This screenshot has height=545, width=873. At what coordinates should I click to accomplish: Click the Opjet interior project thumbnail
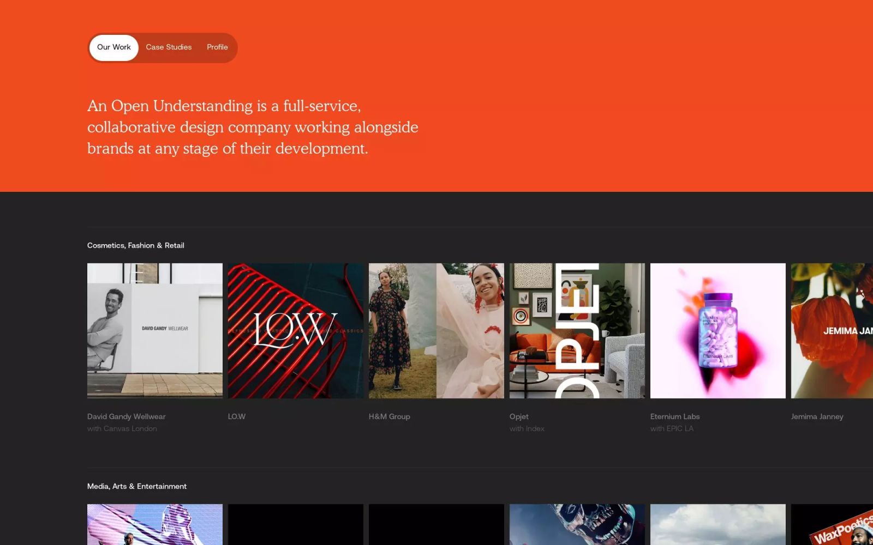pyautogui.click(x=577, y=331)
